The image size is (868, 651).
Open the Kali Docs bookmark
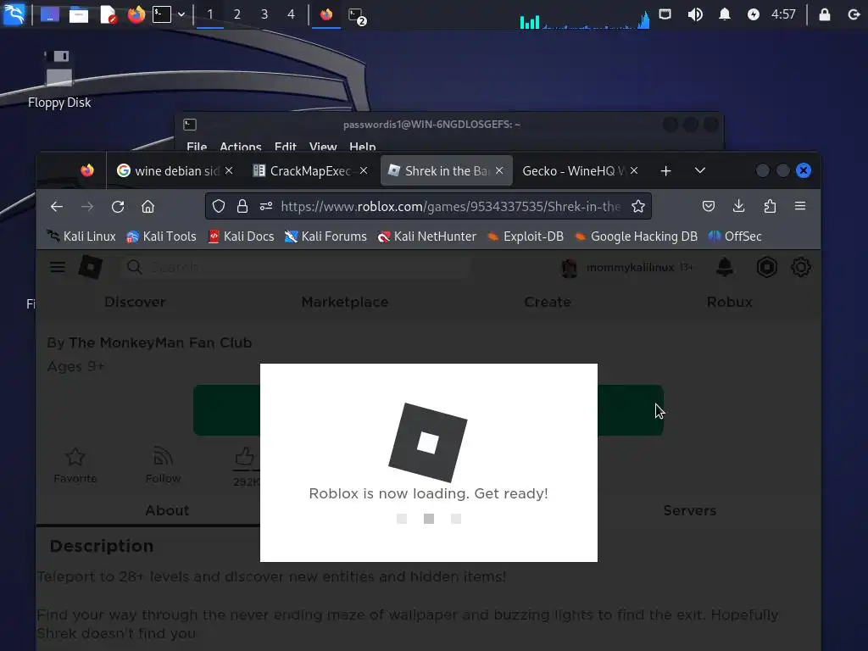click(242, 236)
